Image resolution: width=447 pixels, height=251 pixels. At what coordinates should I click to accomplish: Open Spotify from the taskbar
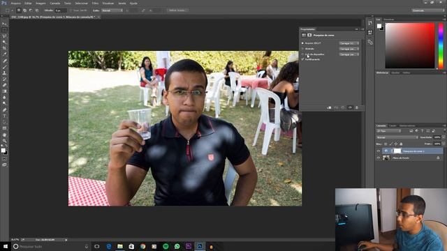[x=166, y=246]
